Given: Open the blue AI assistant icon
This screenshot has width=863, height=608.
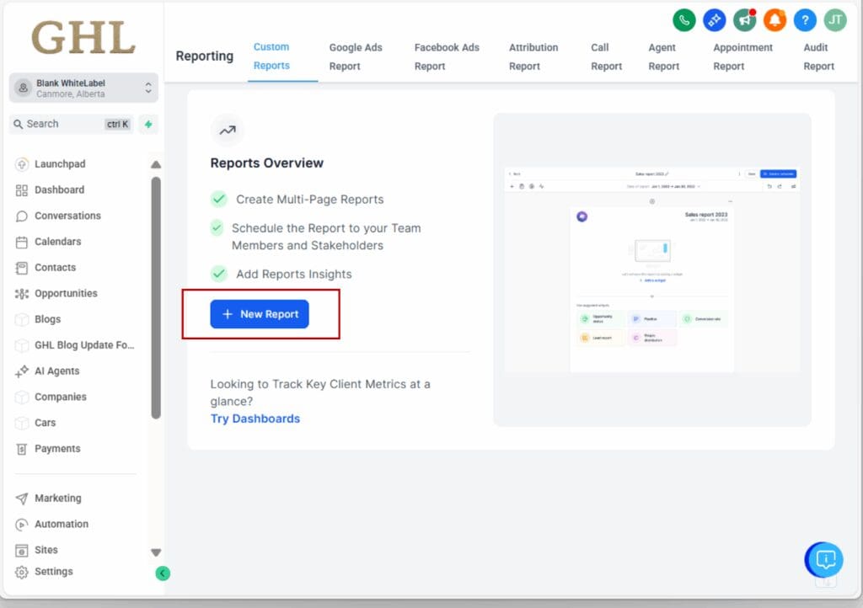Looking at the screenshot, I should [x=714, y=19].
